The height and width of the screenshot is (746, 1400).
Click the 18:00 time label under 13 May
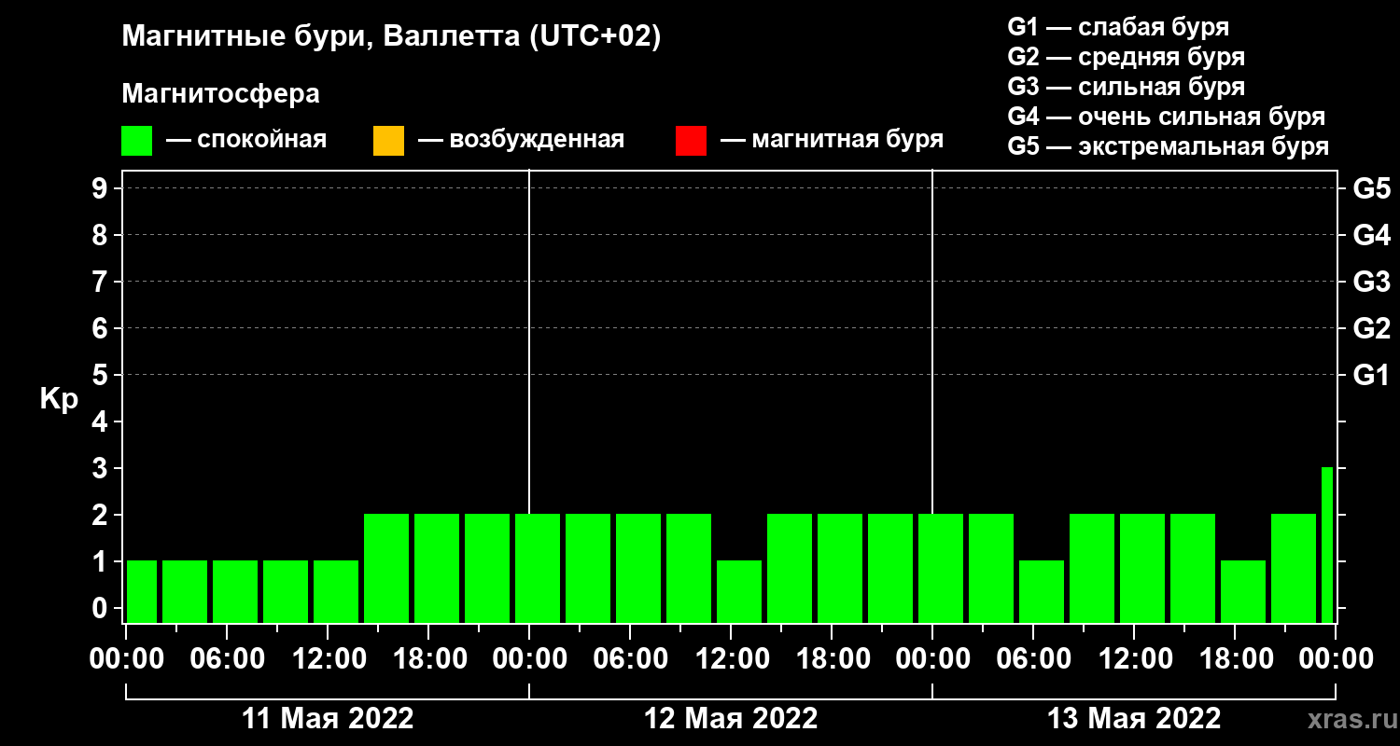[1235, 658]
